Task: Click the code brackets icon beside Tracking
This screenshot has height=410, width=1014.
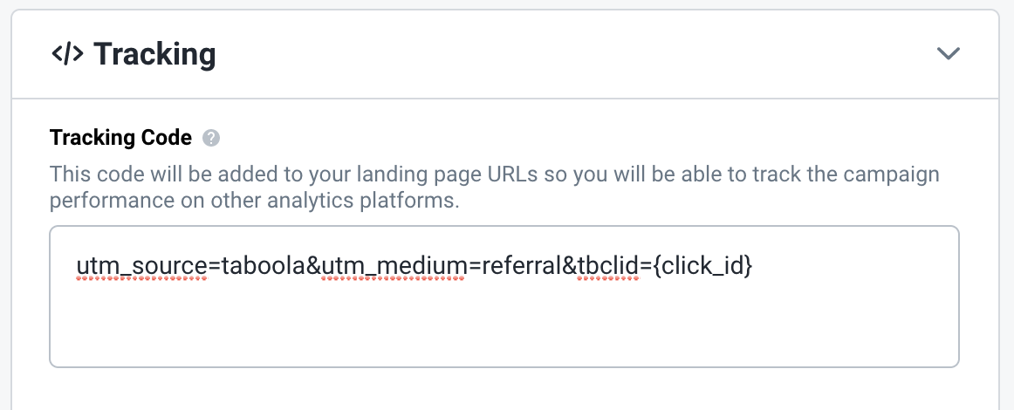Action: pos(67,54)
